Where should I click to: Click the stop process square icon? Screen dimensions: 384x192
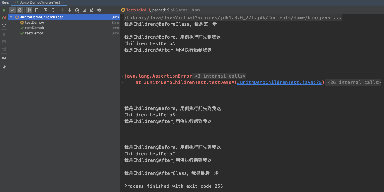4,34
